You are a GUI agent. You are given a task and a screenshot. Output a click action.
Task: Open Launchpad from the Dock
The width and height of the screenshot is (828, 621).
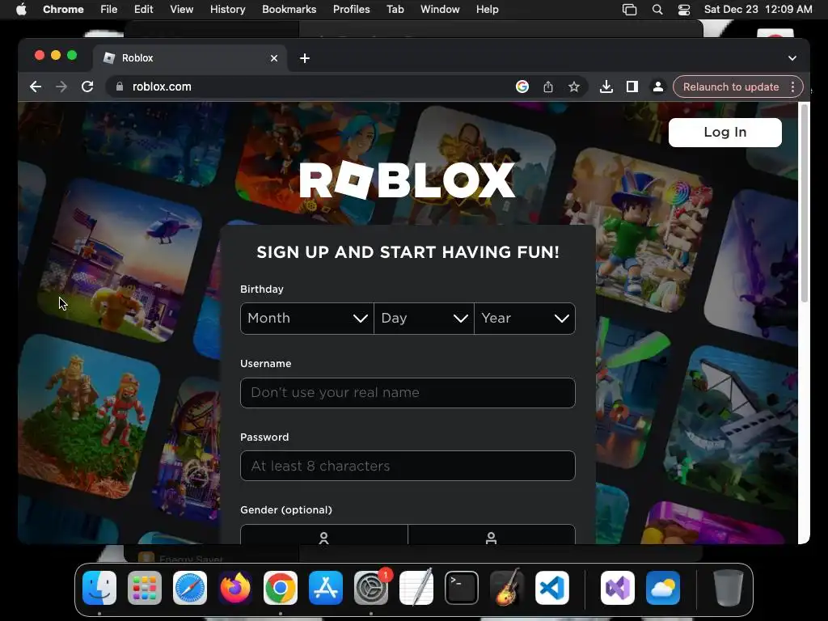pos(145,588)
